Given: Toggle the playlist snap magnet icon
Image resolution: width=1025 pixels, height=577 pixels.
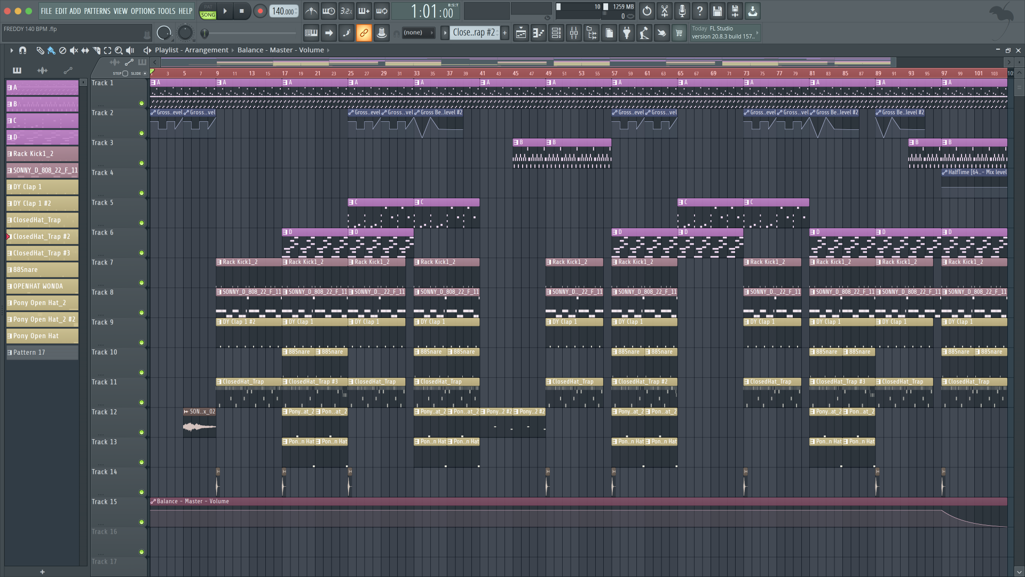Looking at the screenshot, I should [x=22, y=50].
